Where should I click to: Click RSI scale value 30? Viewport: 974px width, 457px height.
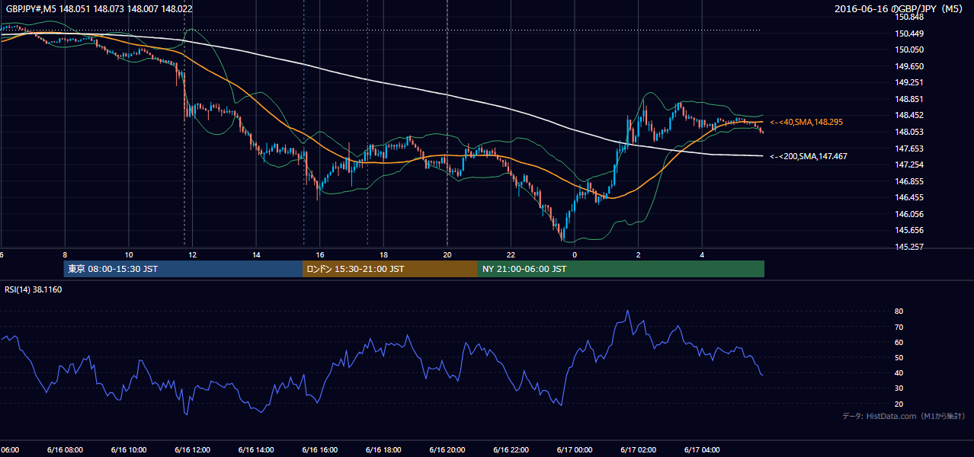click(x=899, y=388)
